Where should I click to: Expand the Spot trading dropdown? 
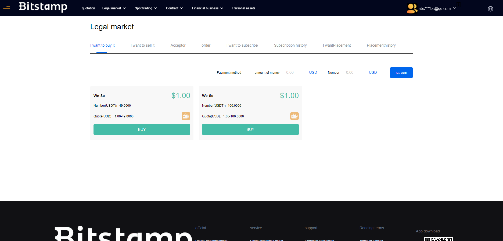[146, 8]
